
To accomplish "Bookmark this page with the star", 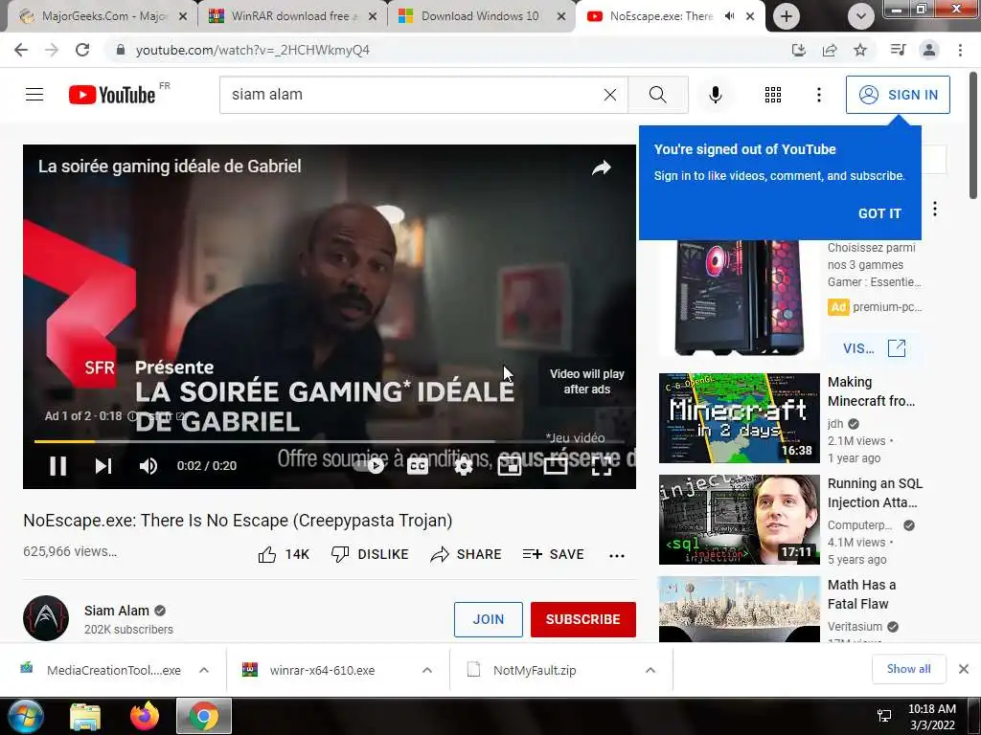I will (x=860, y=50).
